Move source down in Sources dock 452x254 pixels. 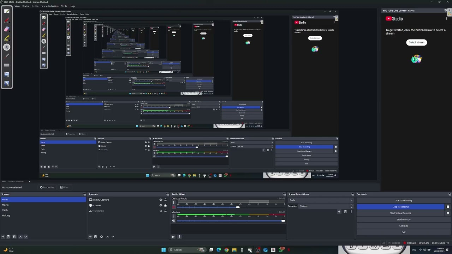[x=113, y=237]
